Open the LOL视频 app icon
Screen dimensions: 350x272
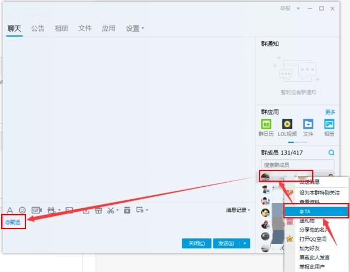coord(287,124)
